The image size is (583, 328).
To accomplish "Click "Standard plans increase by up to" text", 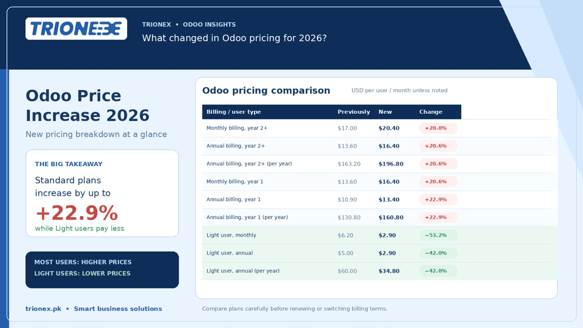I will tap(73, 186).
